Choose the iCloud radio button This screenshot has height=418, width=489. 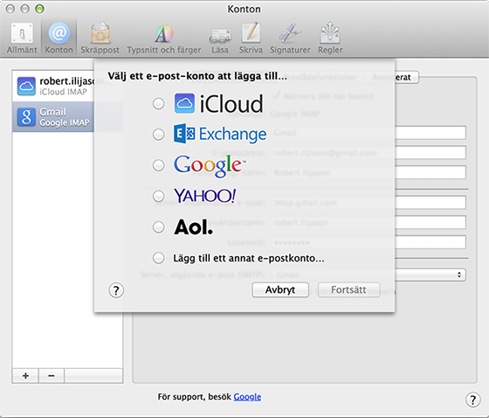[x=158, y=103]
